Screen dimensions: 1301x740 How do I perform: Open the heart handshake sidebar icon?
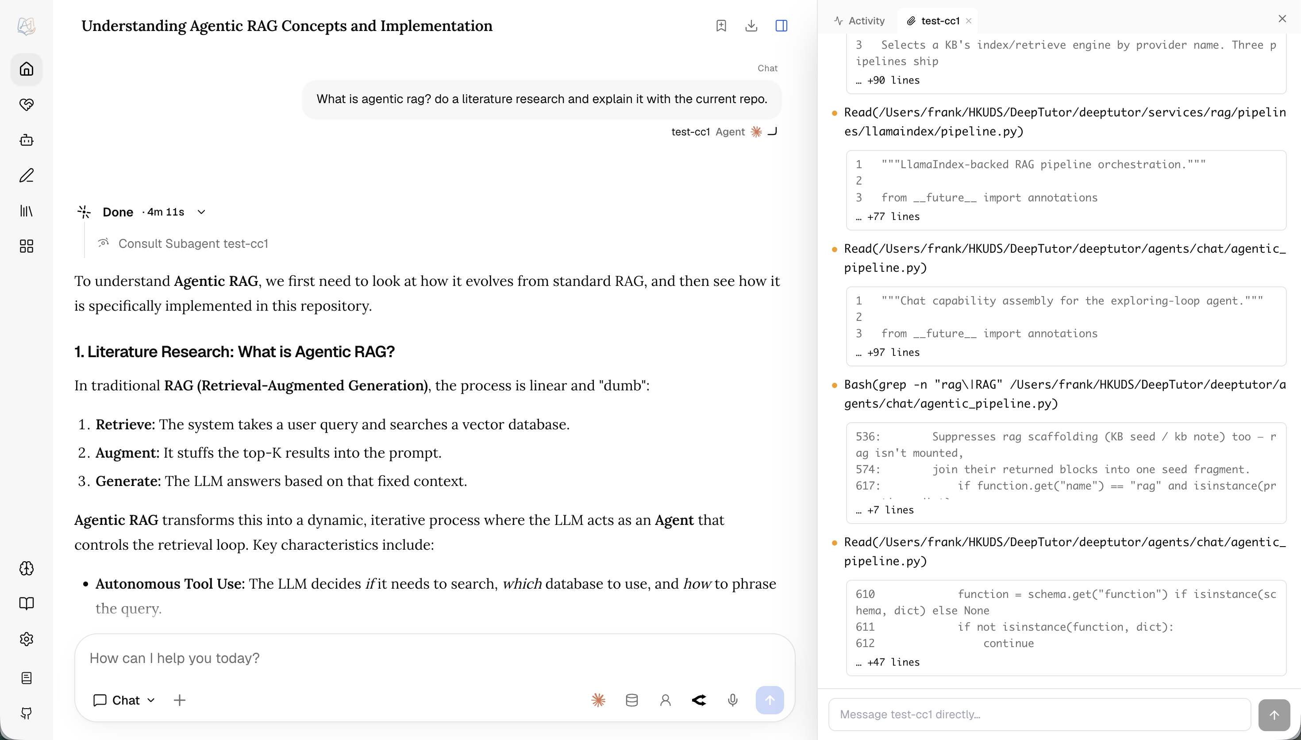click(x=27, y=105)
